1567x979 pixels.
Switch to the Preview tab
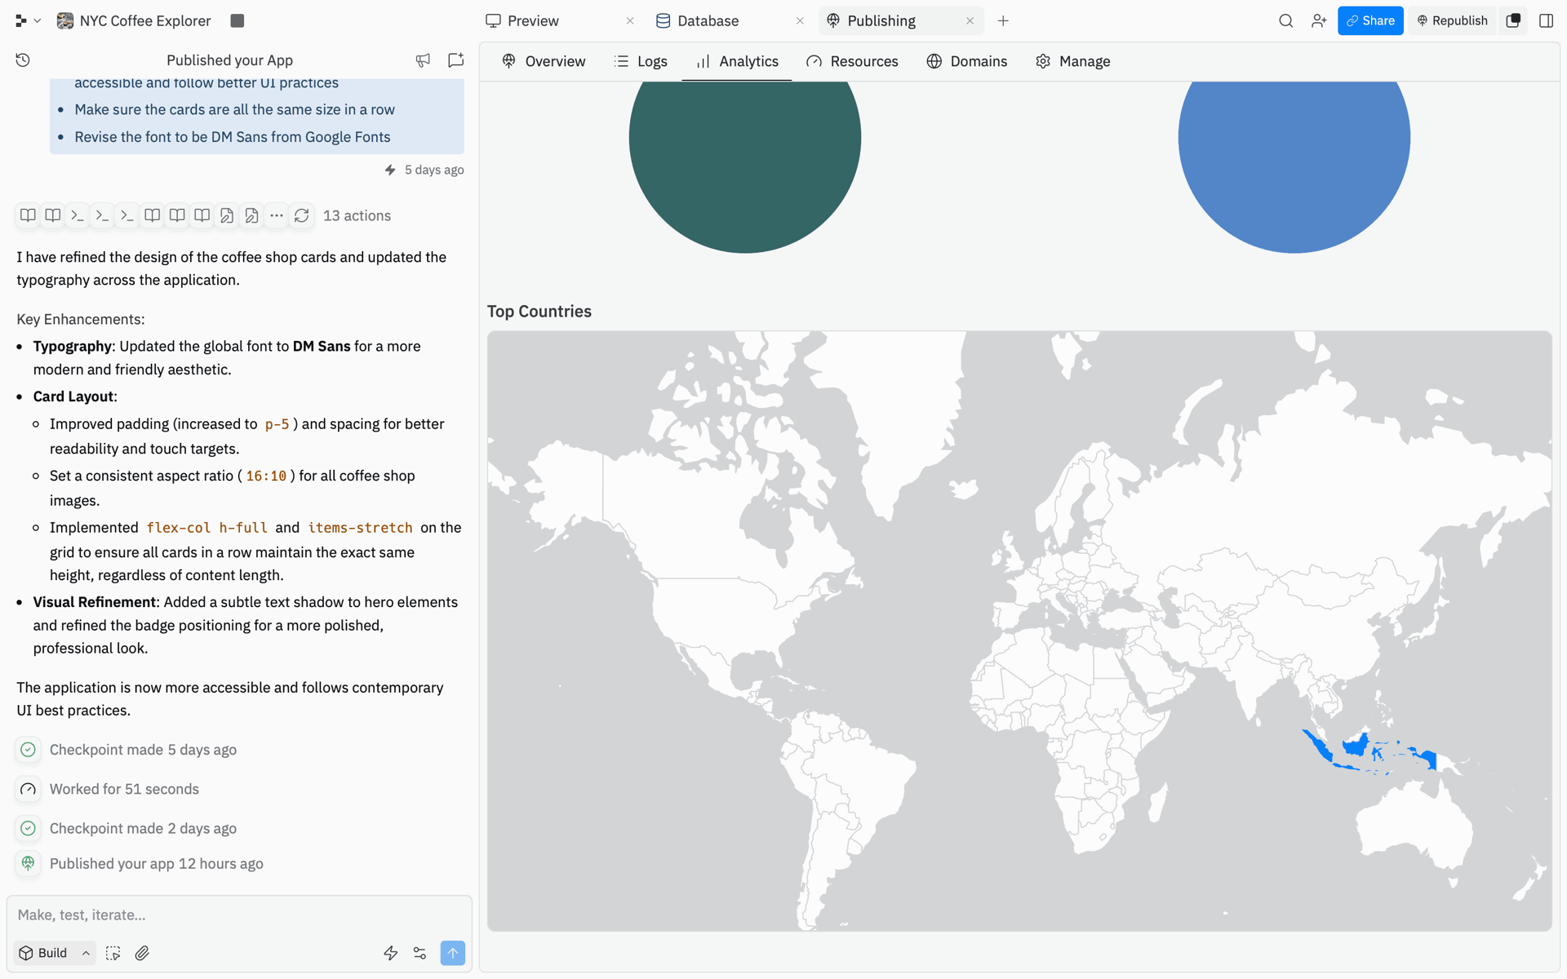click(533, 21)
